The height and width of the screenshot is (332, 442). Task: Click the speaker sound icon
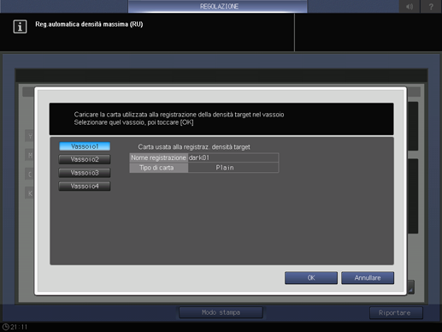coord(410,6)
